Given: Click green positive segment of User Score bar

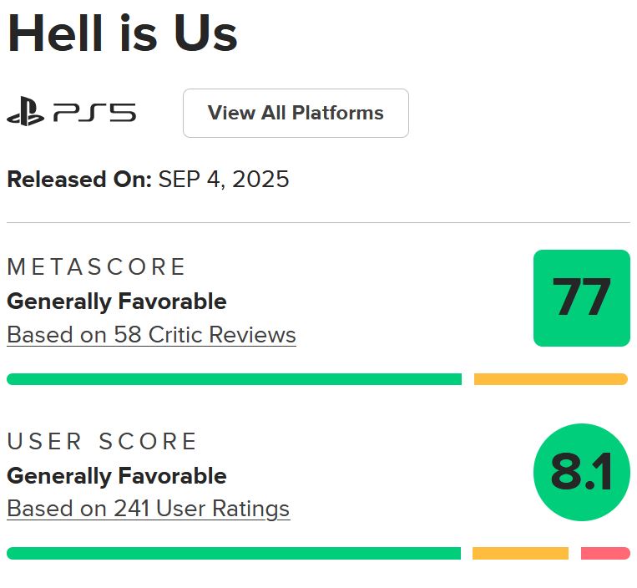Looking at the screenshot, I should tap(234, 553).
